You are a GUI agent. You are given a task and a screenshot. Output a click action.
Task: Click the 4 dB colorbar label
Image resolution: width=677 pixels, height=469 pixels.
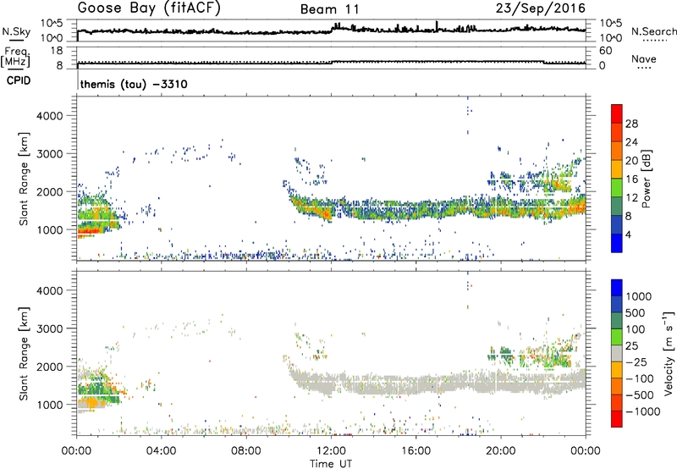pyautogui.click(x=628, y=234)
